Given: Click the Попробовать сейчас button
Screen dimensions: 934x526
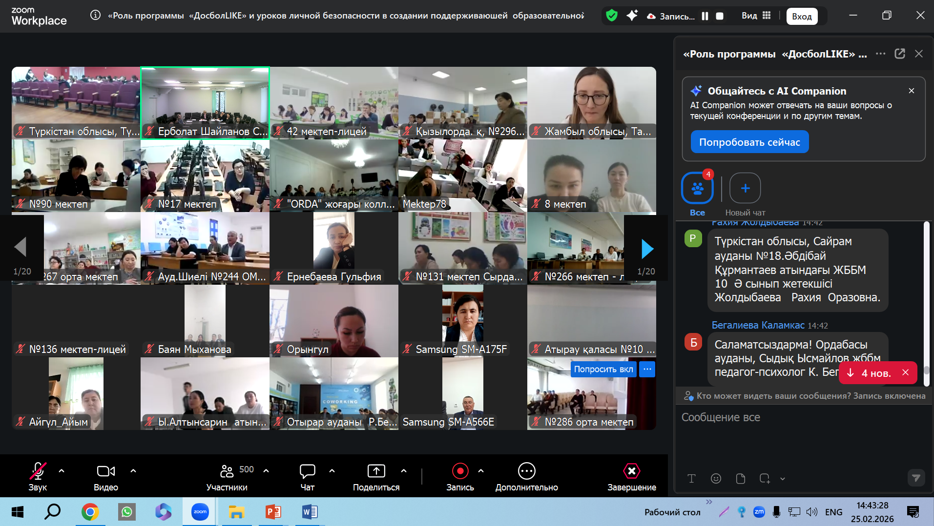Looking at the screenshot, I should (x=749, y=142).
